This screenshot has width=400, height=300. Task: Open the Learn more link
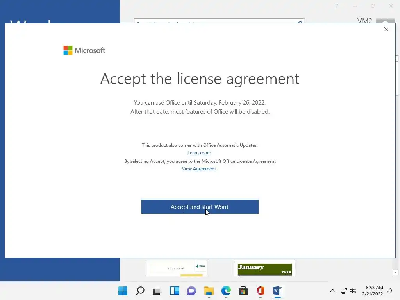[x=199, y=153]
